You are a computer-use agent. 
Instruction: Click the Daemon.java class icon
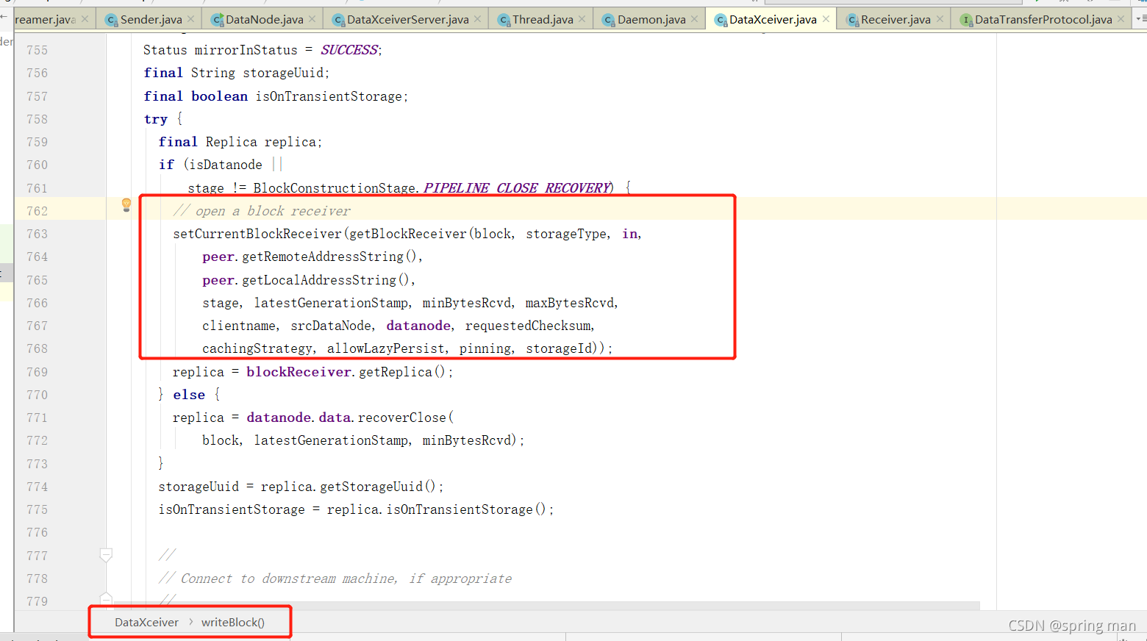click(x=609, y=20)
